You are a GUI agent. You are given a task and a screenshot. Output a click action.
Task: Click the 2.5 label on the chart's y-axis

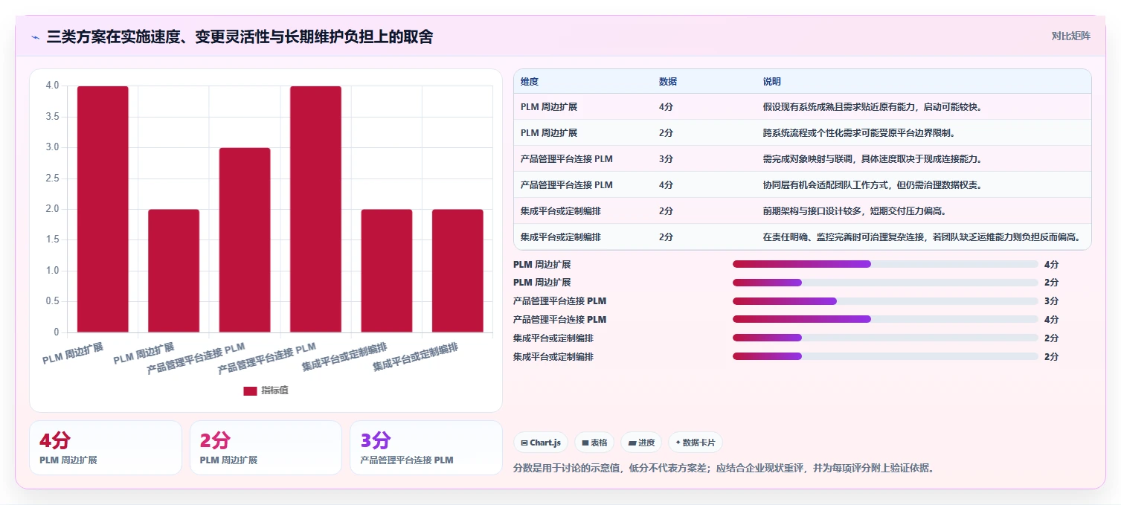tap(52, 178)
